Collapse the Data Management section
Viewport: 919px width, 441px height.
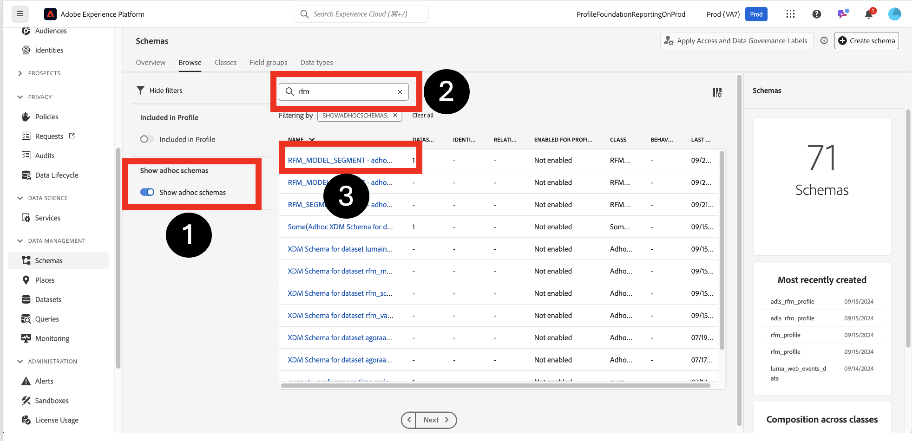[20, 241]
